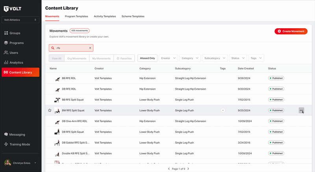Screen dimensions: 315x172
Task: Open the Users page
Action: 11,53
